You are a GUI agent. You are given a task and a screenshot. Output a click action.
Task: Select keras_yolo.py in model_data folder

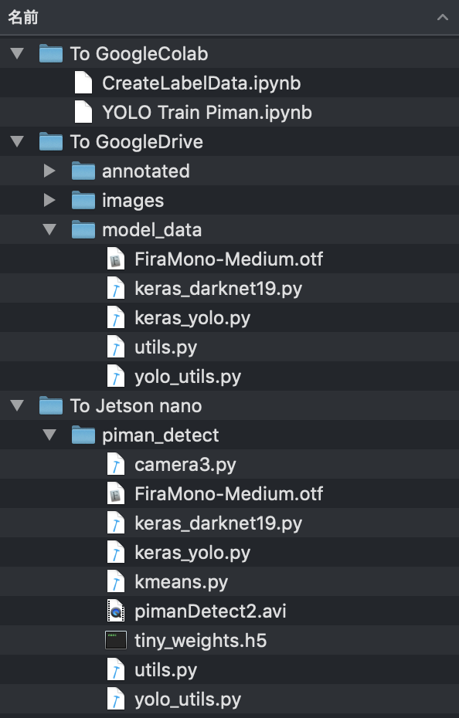(229, 317)
